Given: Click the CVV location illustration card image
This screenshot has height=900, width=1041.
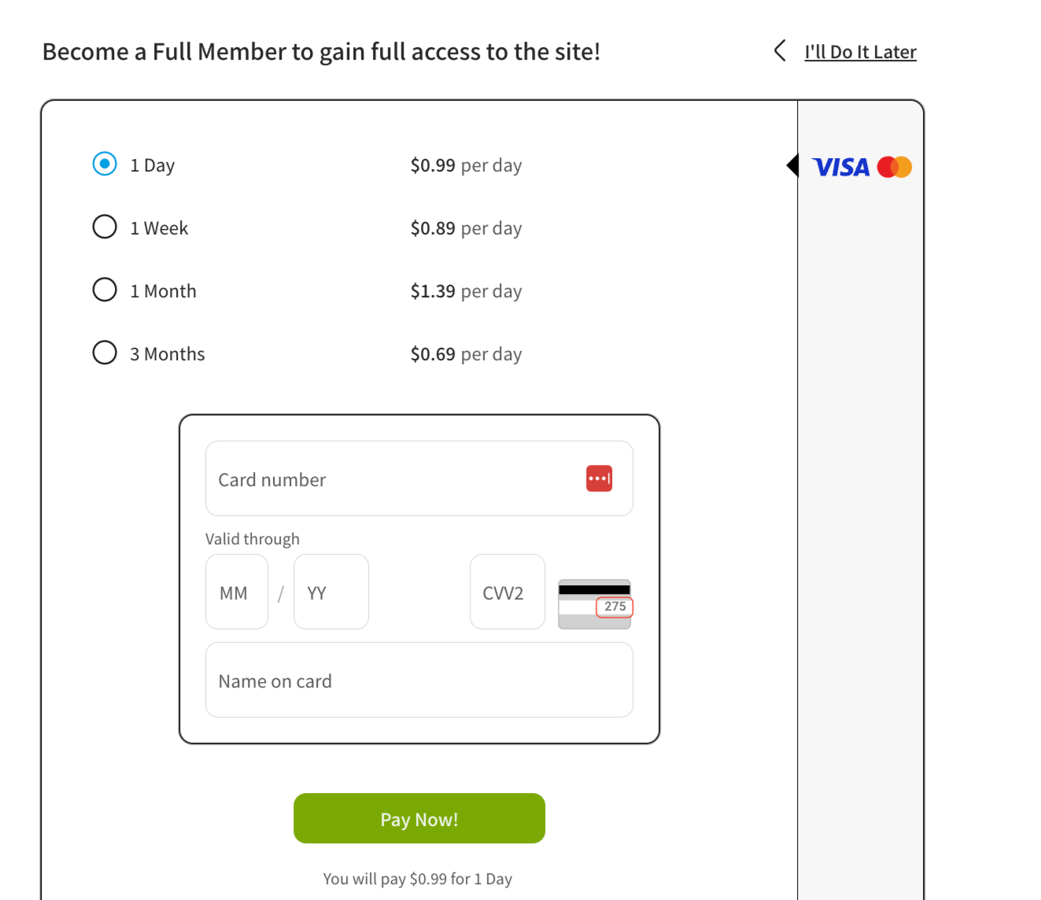Looking at the screenshot, I should click(594, 604).
